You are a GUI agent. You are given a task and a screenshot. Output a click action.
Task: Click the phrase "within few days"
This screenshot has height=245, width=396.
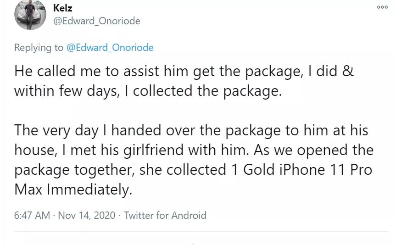(x=63, y=90)
